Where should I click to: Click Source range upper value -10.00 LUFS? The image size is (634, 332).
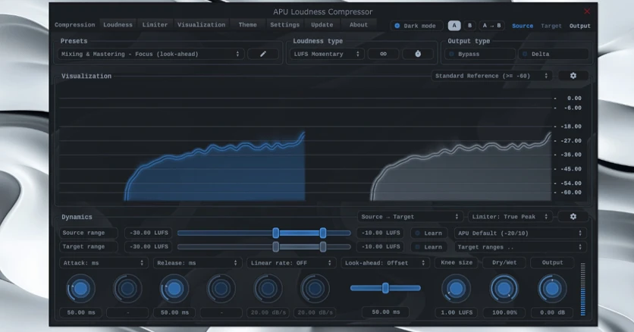[x=380, y=233]
